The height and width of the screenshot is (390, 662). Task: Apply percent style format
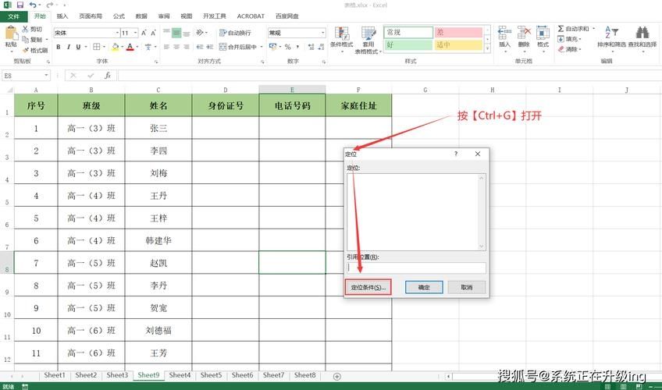coord(288,47)
